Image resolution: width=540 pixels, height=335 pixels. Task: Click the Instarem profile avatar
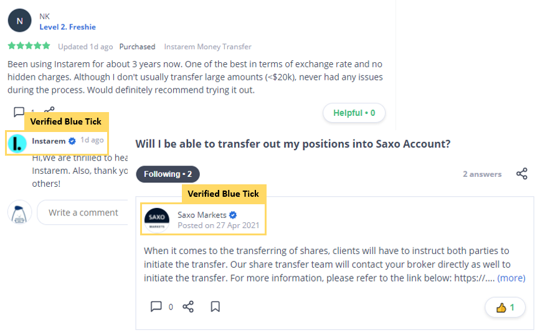[x=18, y=143]
